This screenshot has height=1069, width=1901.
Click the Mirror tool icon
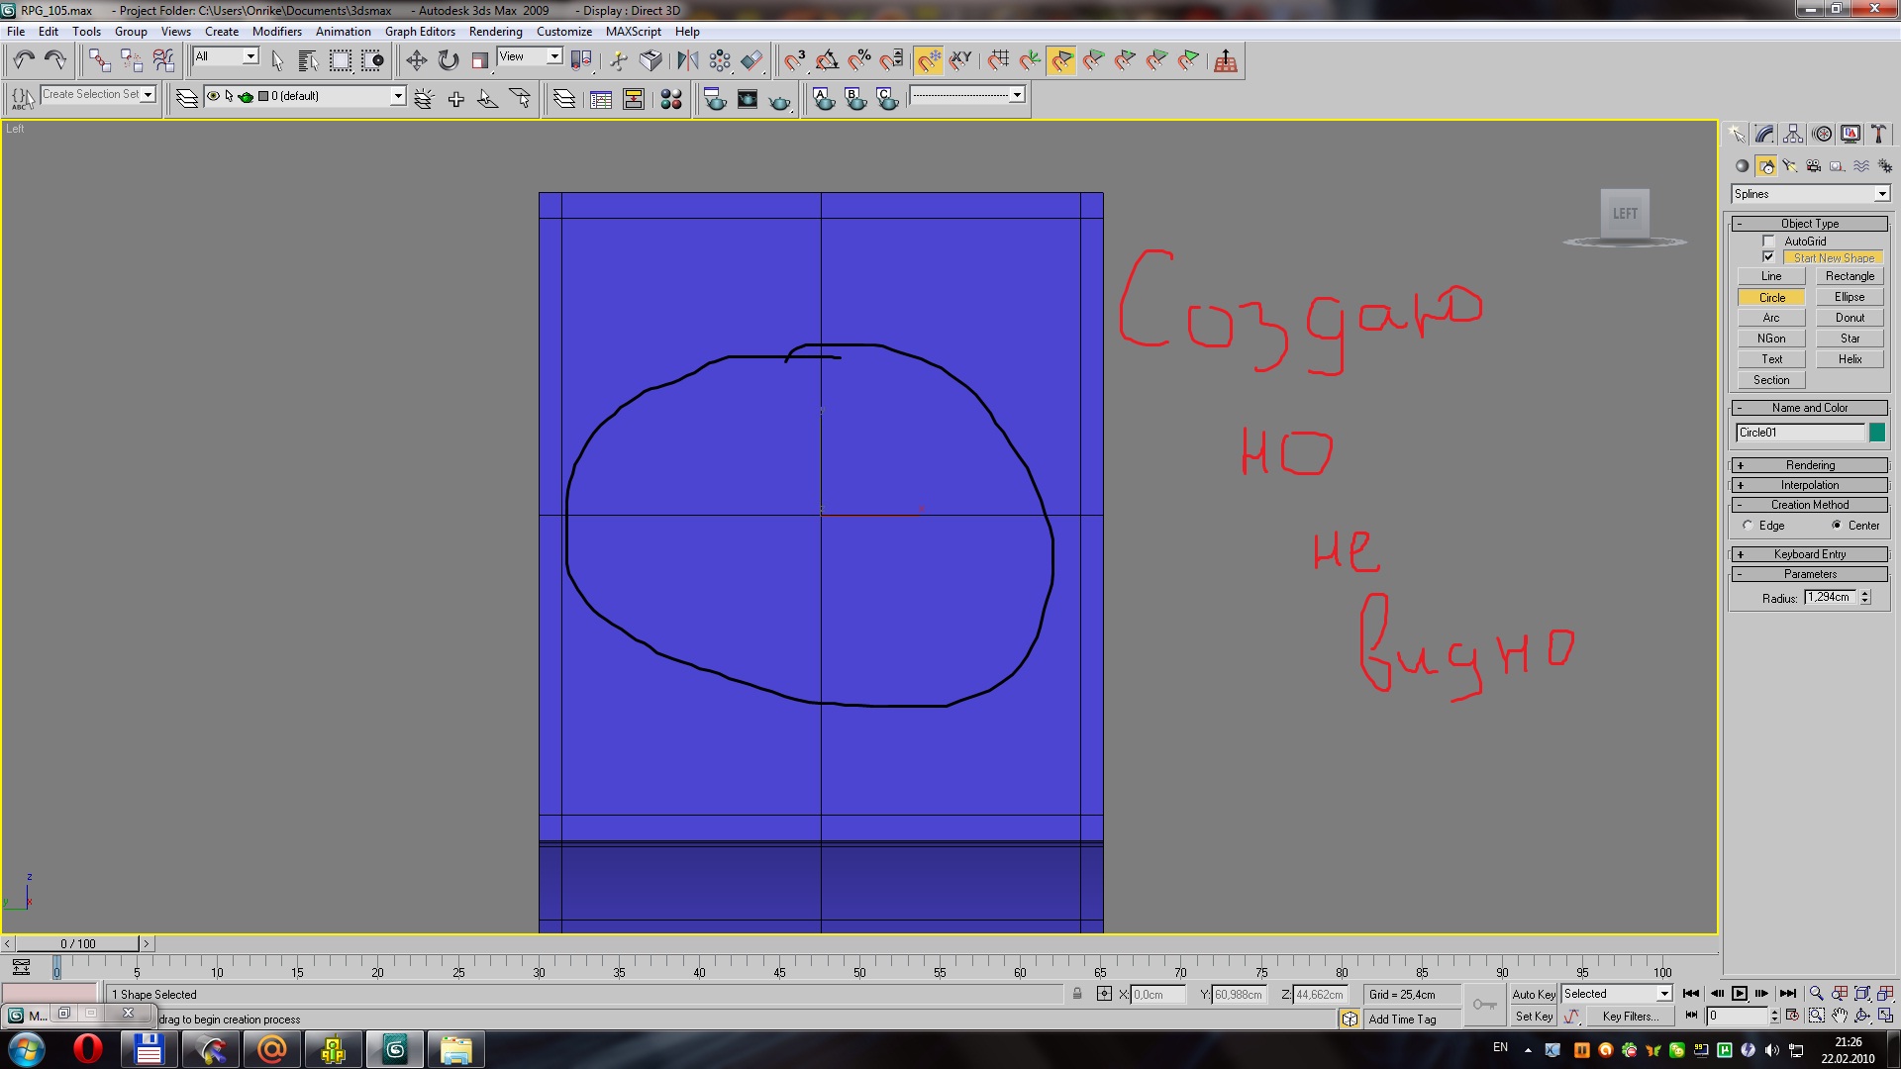tap(687, 60)
